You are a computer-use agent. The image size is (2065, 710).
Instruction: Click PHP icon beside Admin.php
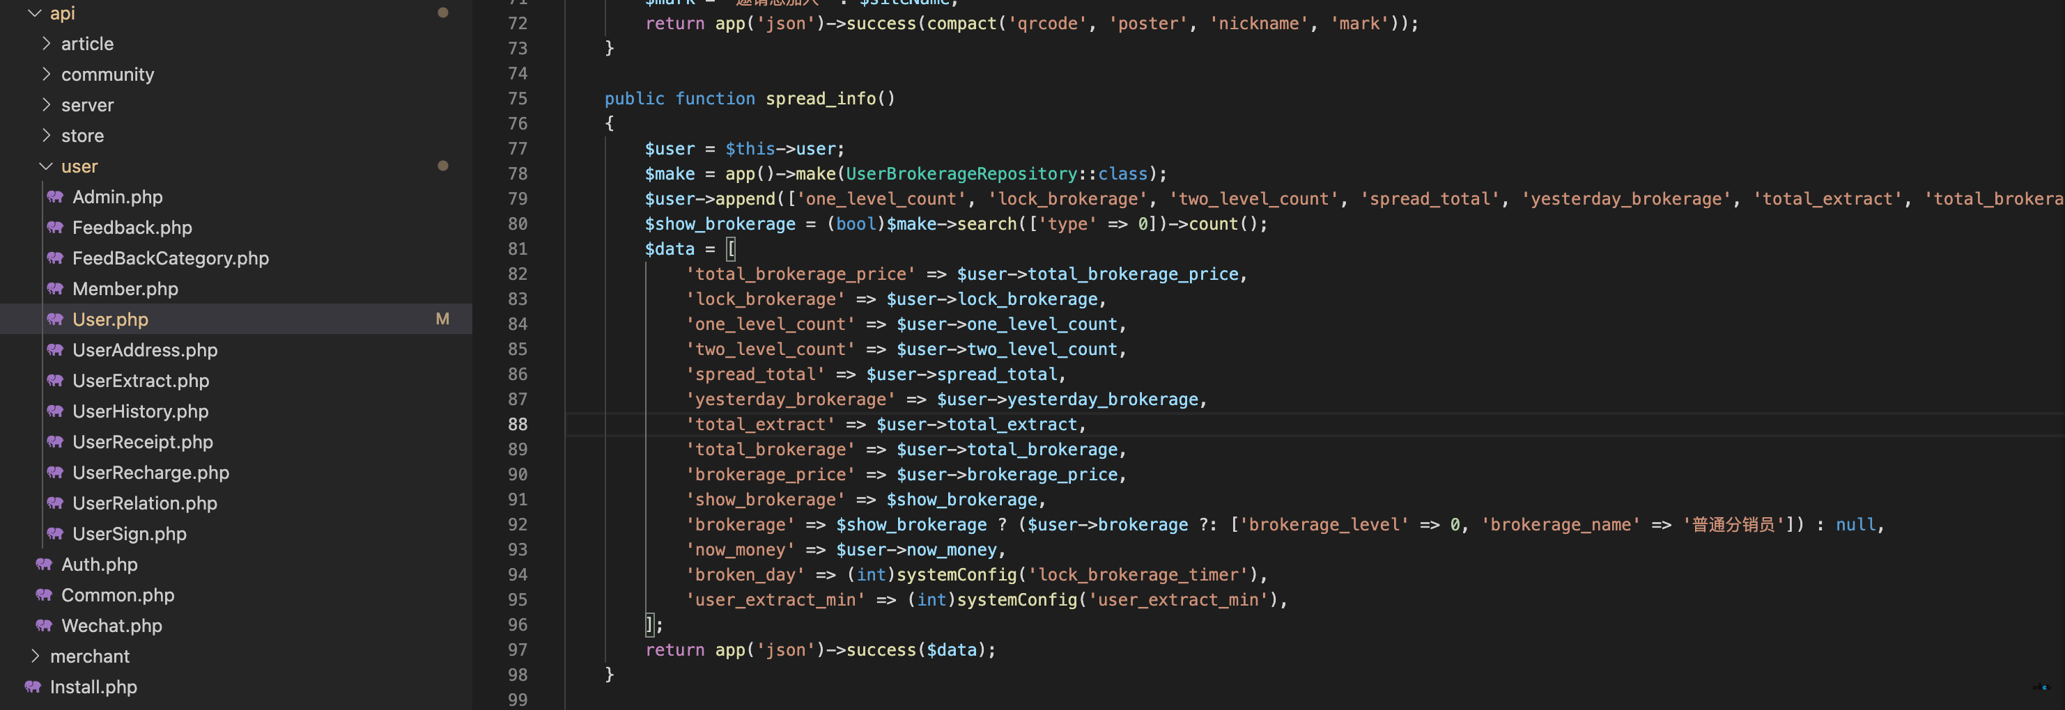[x=55, y=196]
